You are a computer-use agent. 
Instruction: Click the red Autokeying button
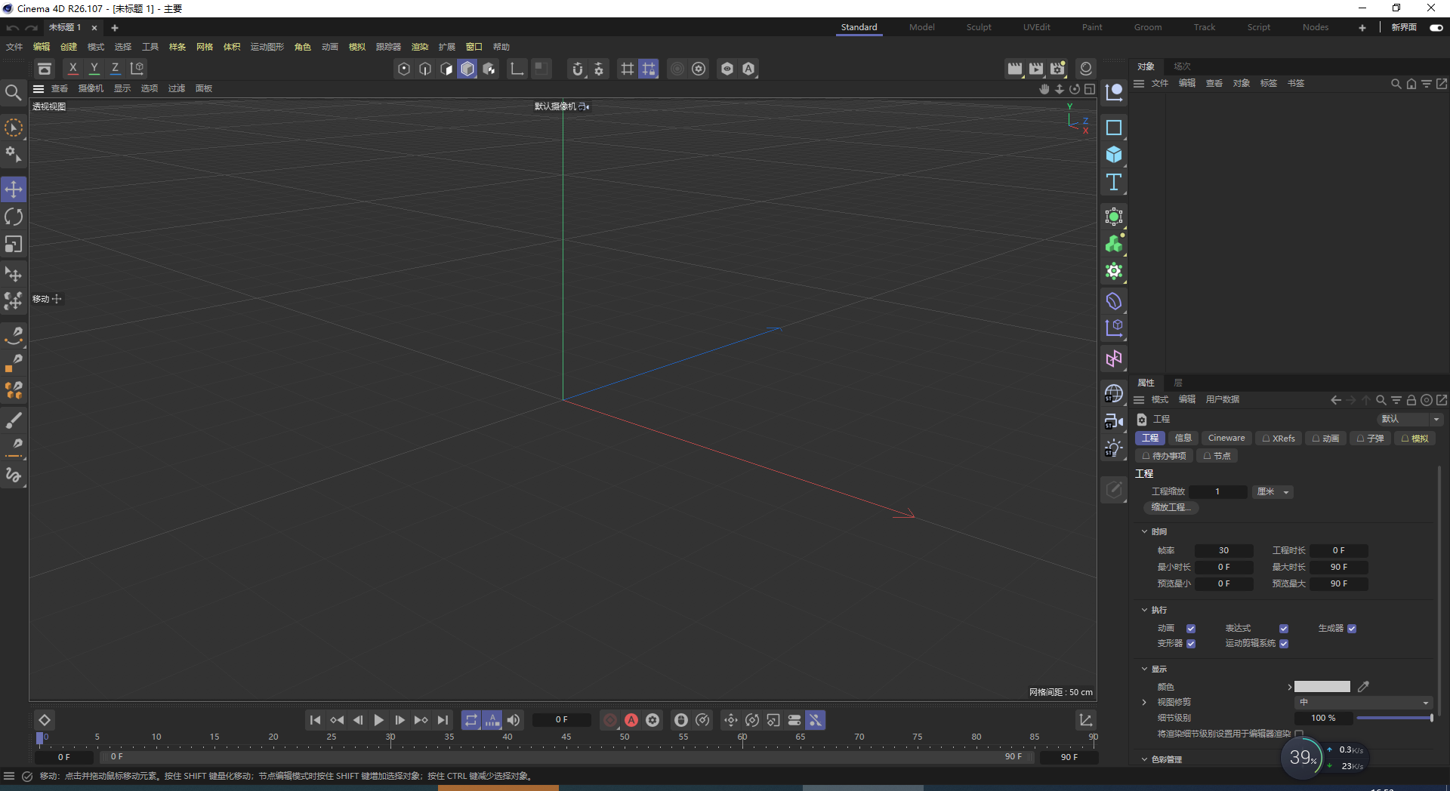pyautogui.click(x=631, y=720)
